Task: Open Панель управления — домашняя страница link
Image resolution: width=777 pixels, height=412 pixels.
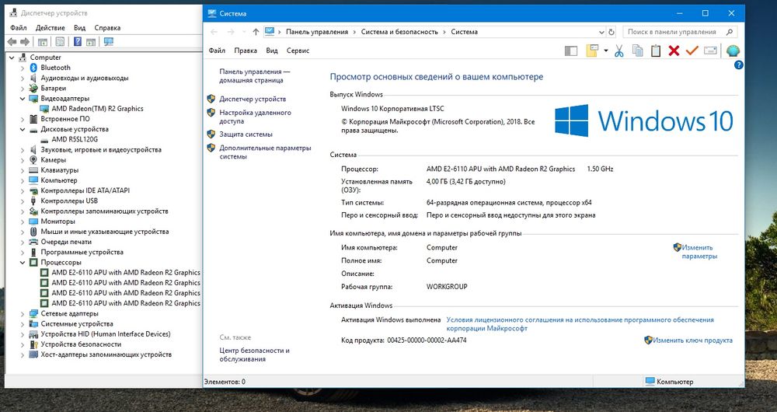Action: point(255,76)
